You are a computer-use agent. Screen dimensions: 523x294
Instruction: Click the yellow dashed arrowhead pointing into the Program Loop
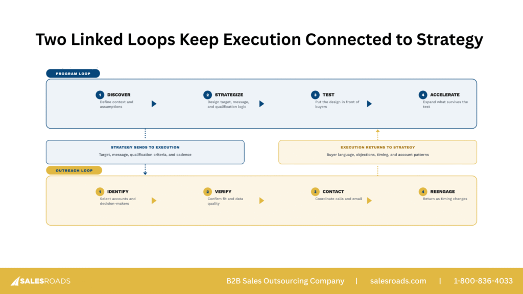pos(377,131)
